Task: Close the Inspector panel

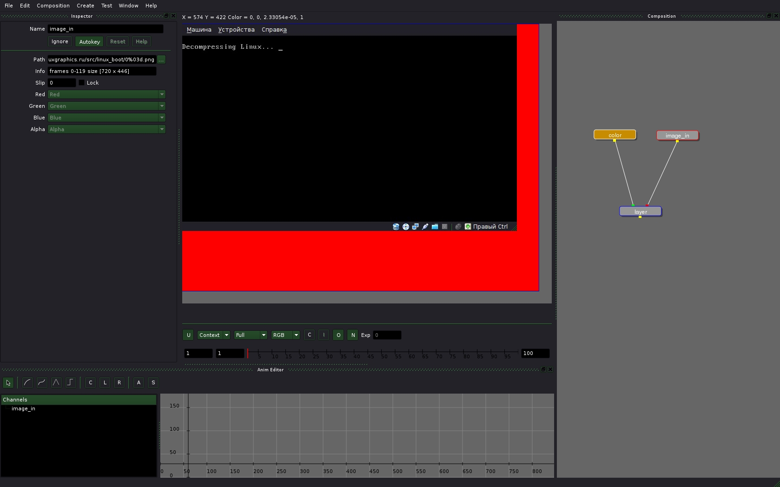Action: (173, 16)
